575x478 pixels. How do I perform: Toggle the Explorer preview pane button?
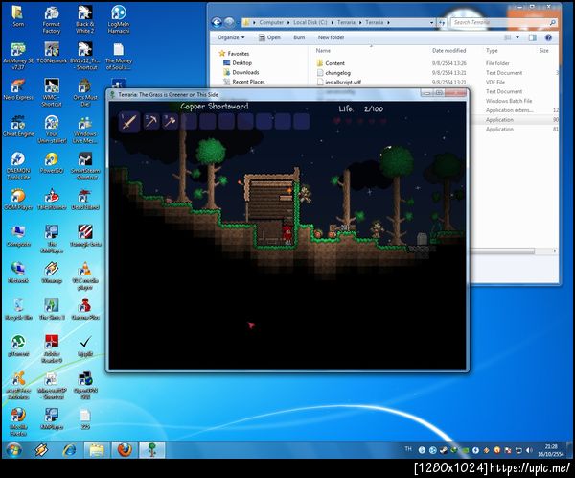(x=533, y=37)
